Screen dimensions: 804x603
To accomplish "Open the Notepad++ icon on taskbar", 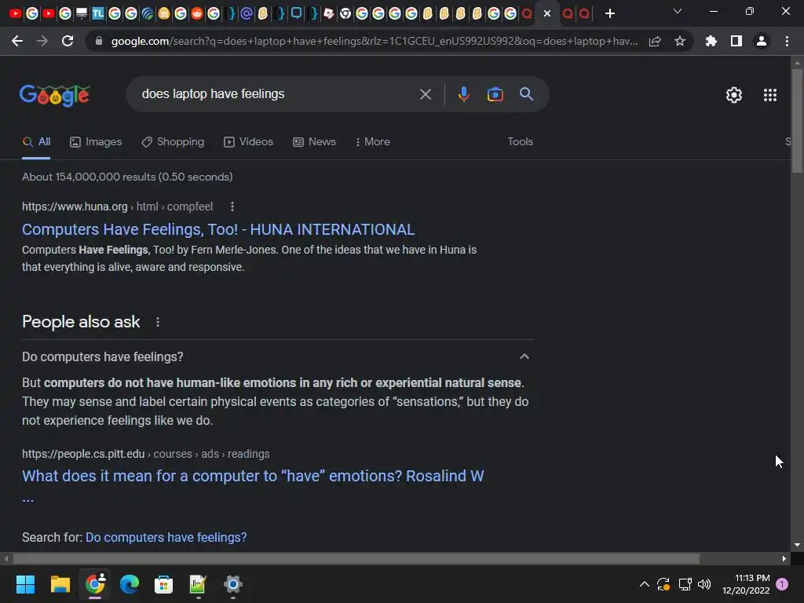I will click(x=198, y=584).
